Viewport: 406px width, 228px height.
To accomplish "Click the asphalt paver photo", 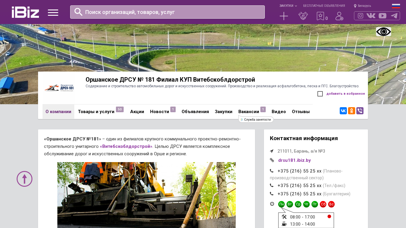I will coord(147,195).
